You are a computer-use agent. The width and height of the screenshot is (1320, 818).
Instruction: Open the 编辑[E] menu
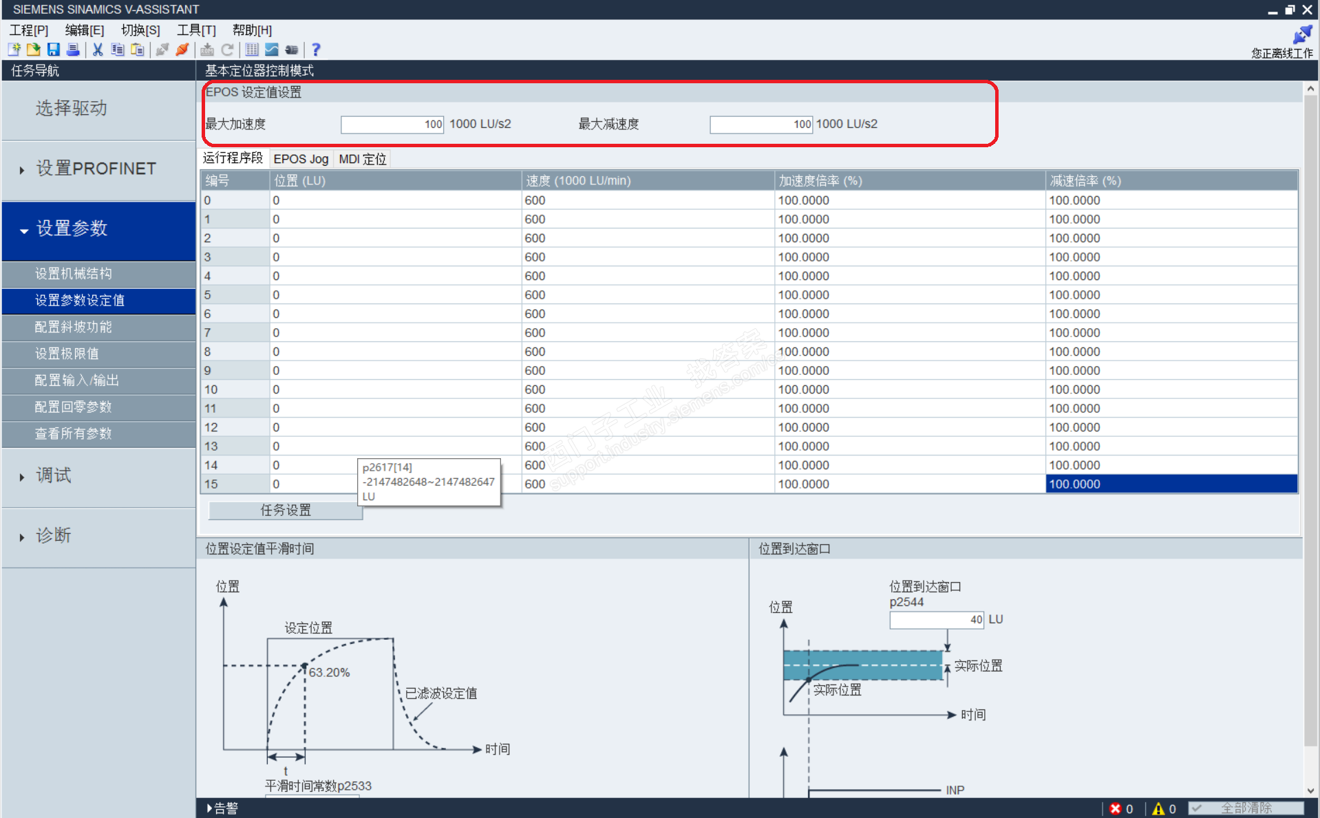coord(85,30)
